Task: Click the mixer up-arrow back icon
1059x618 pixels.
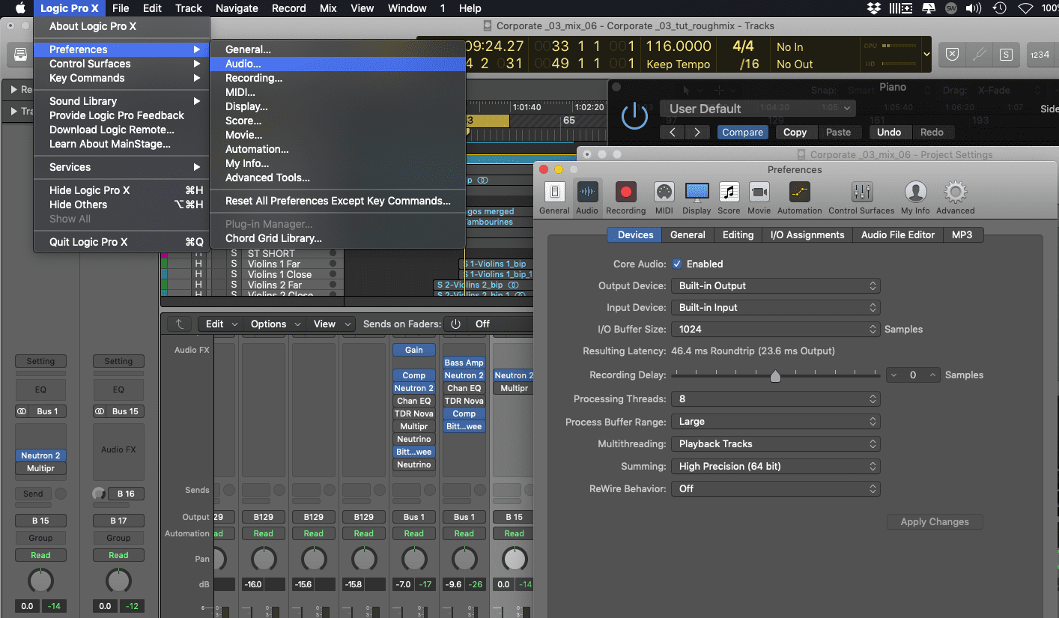Action: [178, 324]
